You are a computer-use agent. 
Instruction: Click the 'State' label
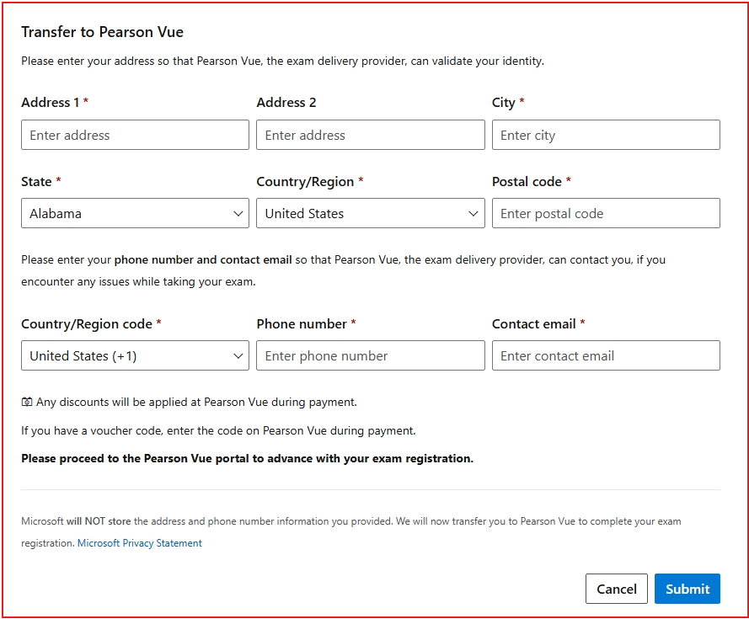pos(36,182)
